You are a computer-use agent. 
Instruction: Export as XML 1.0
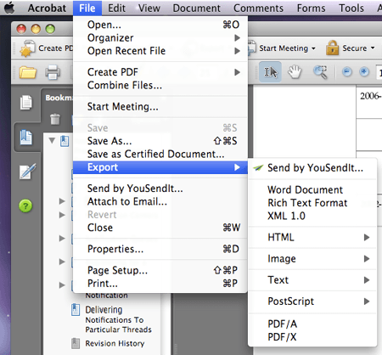[312, 216]
